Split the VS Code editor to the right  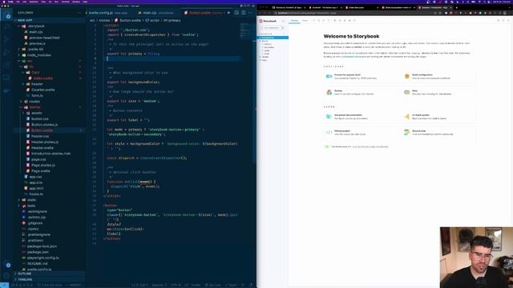coord(244,13)
